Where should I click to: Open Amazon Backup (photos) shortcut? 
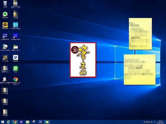point(16,26)
